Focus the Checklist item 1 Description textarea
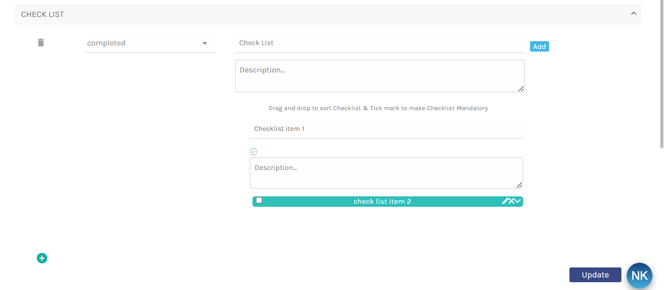The width and height of the screenshot is (666, 290). point(386,173)
